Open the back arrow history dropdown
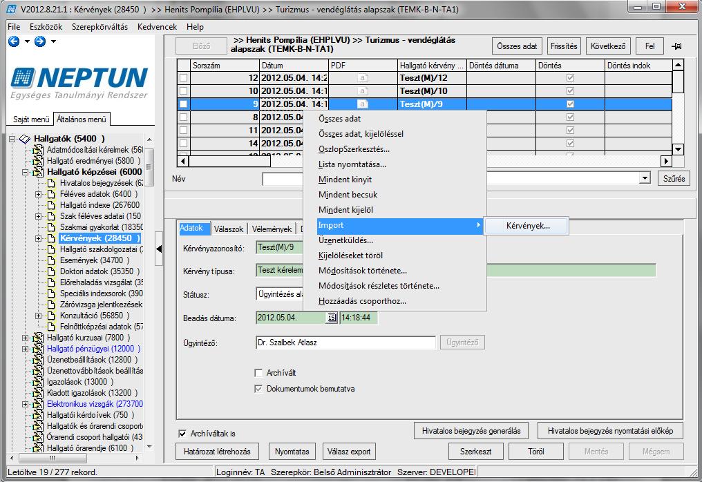Screen dimensions: 702x482 click(x=27, y=41)
